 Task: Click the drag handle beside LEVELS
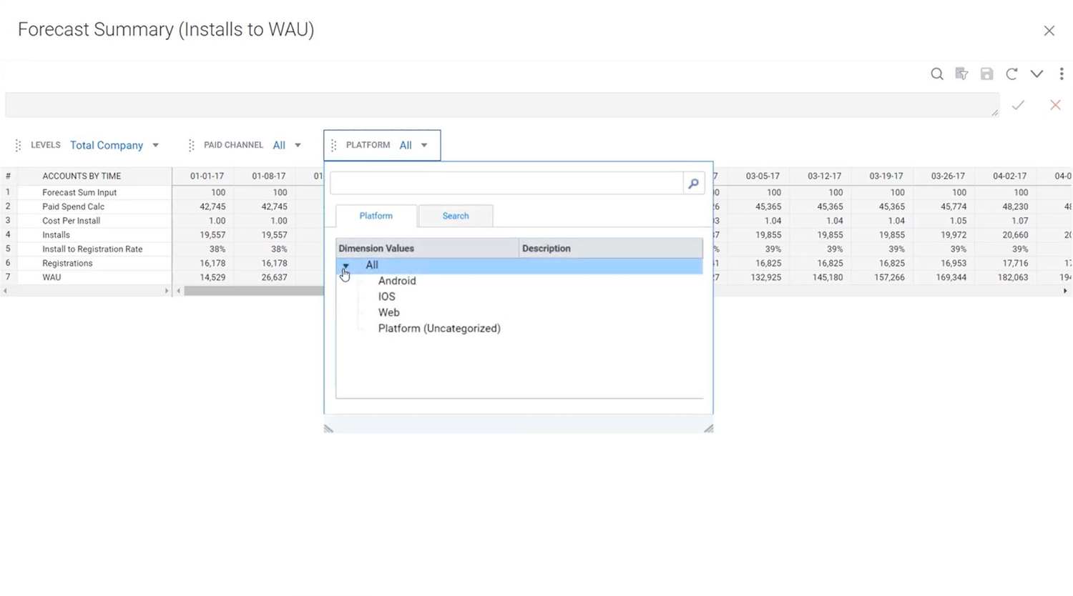(x=18, y=145)
